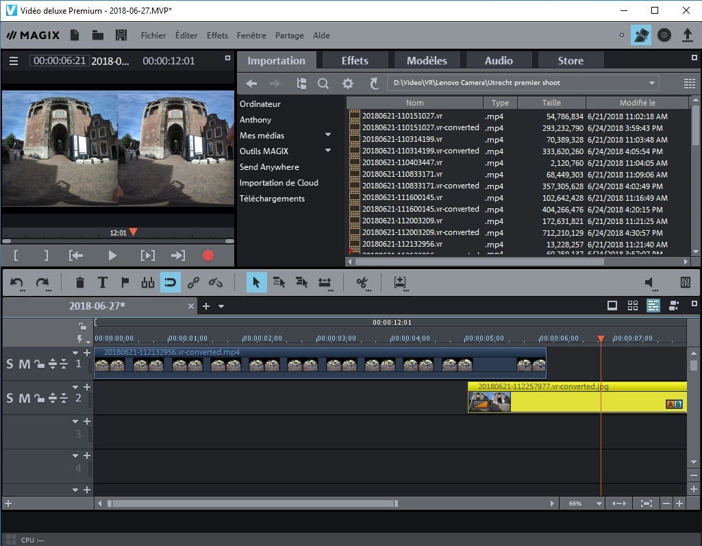This screenshot has height=546, width=702.
Task: Open the file path dropdown
Action: [x=651, y=83]
